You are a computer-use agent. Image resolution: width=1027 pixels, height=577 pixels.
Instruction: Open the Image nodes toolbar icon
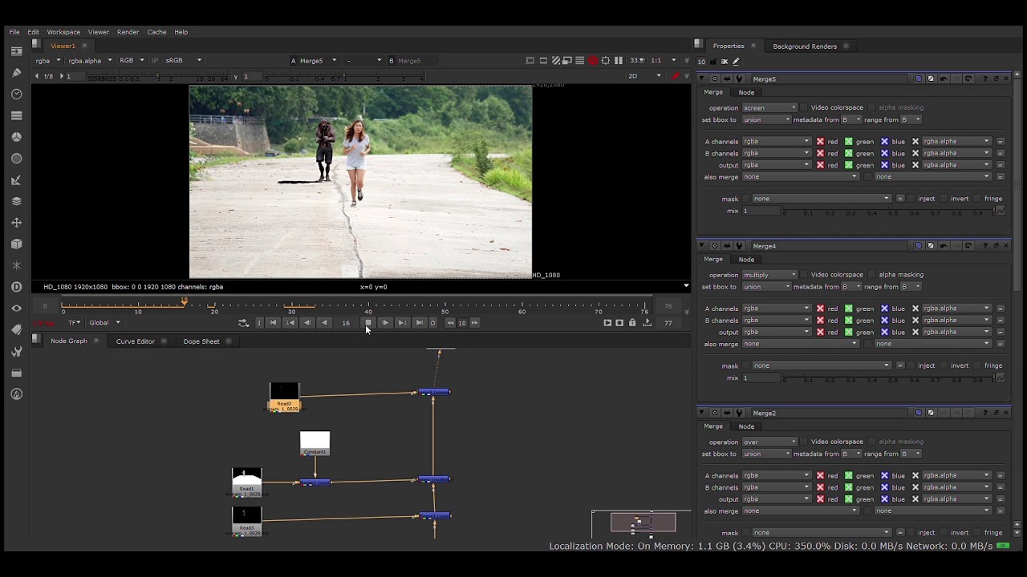[16, 51]
